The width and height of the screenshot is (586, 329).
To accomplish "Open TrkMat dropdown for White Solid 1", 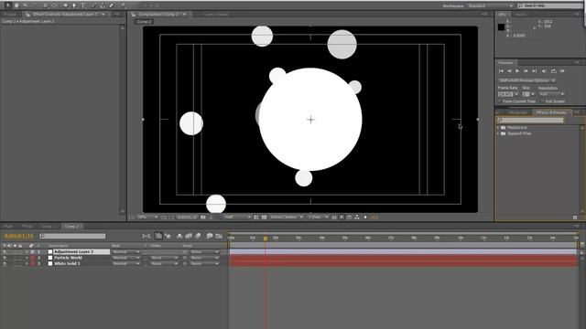I will 165,264.
